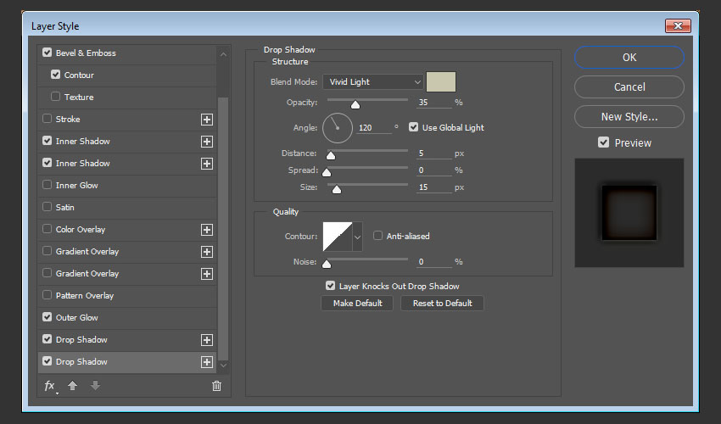
Task: Disable the Outer Glow checkbox
Action: (x=47, y=317)
